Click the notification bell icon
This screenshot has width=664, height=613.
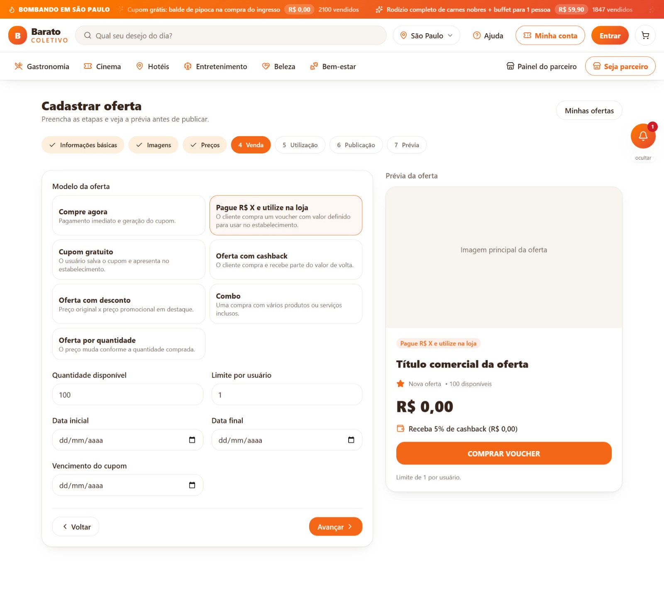643,136
